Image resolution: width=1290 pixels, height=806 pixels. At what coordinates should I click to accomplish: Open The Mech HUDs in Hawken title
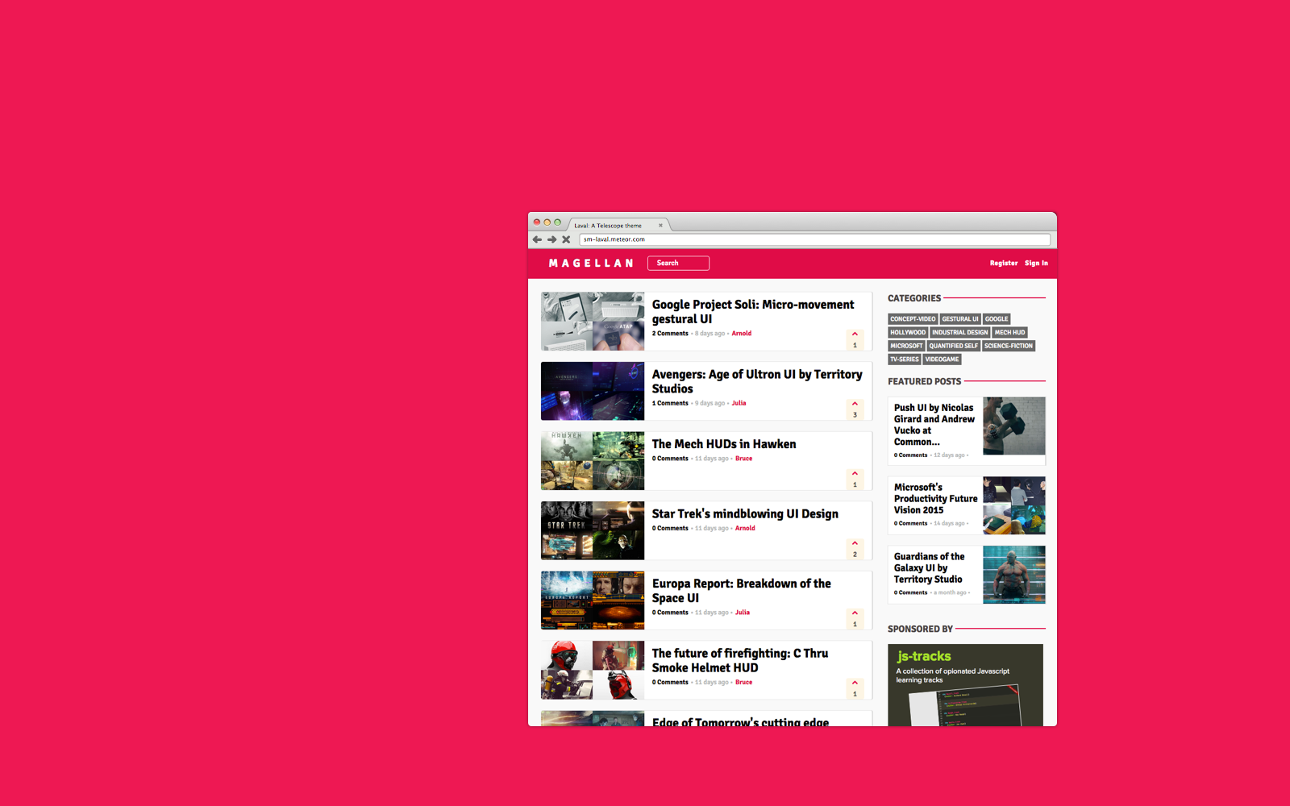(x=724, y=444)
